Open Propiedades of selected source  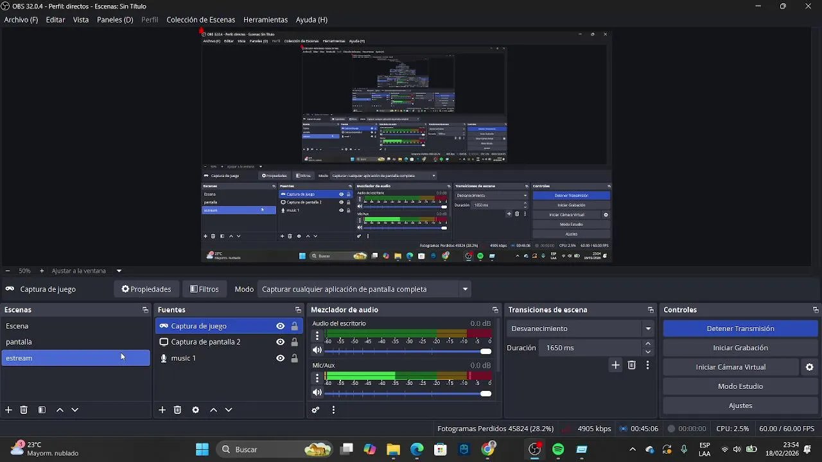coord(146,289)
